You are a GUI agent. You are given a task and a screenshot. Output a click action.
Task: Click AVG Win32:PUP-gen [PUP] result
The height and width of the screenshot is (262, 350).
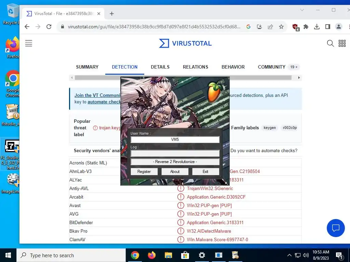[209, 214]
